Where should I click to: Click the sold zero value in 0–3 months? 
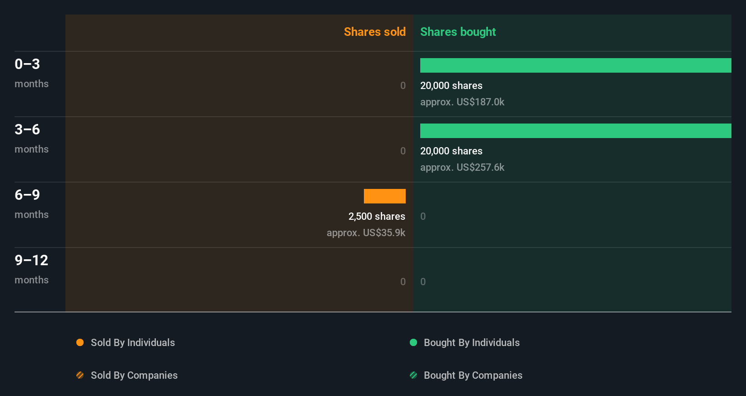point(403,85)
